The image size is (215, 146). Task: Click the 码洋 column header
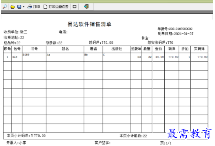(x=172, y=49)
